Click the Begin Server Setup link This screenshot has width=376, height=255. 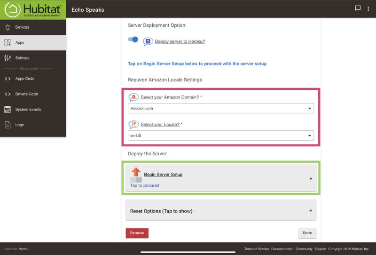coord(163,175)
